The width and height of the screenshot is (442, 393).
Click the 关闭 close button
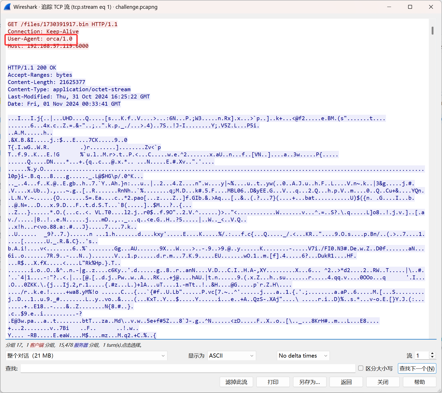point(383,382)
